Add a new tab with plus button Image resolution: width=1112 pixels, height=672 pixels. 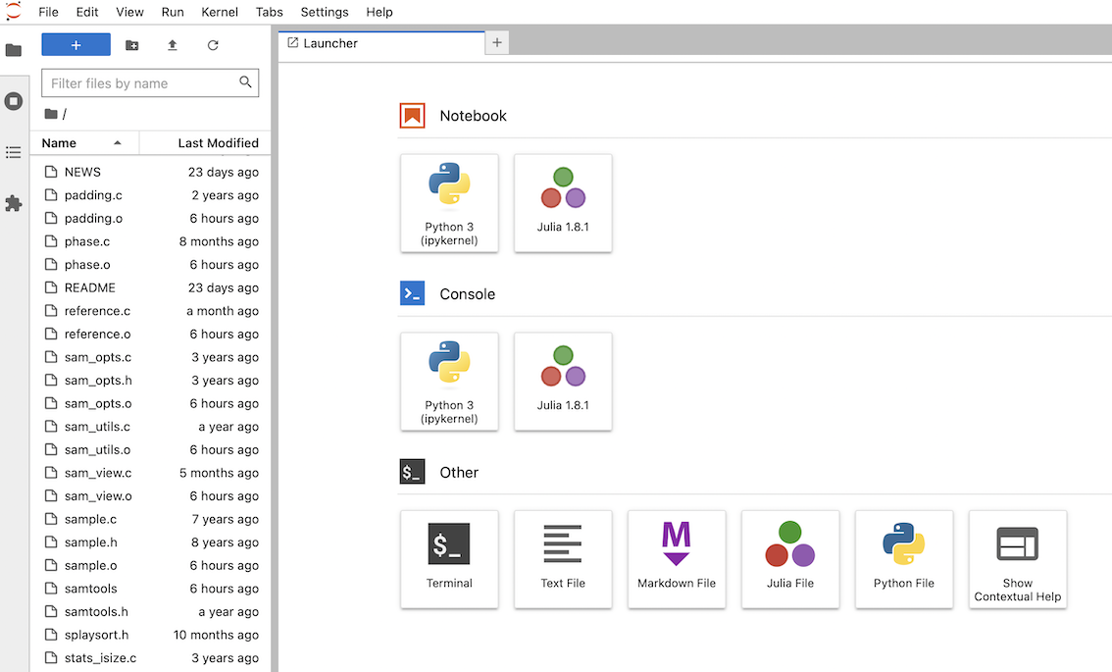click(497, 43)
